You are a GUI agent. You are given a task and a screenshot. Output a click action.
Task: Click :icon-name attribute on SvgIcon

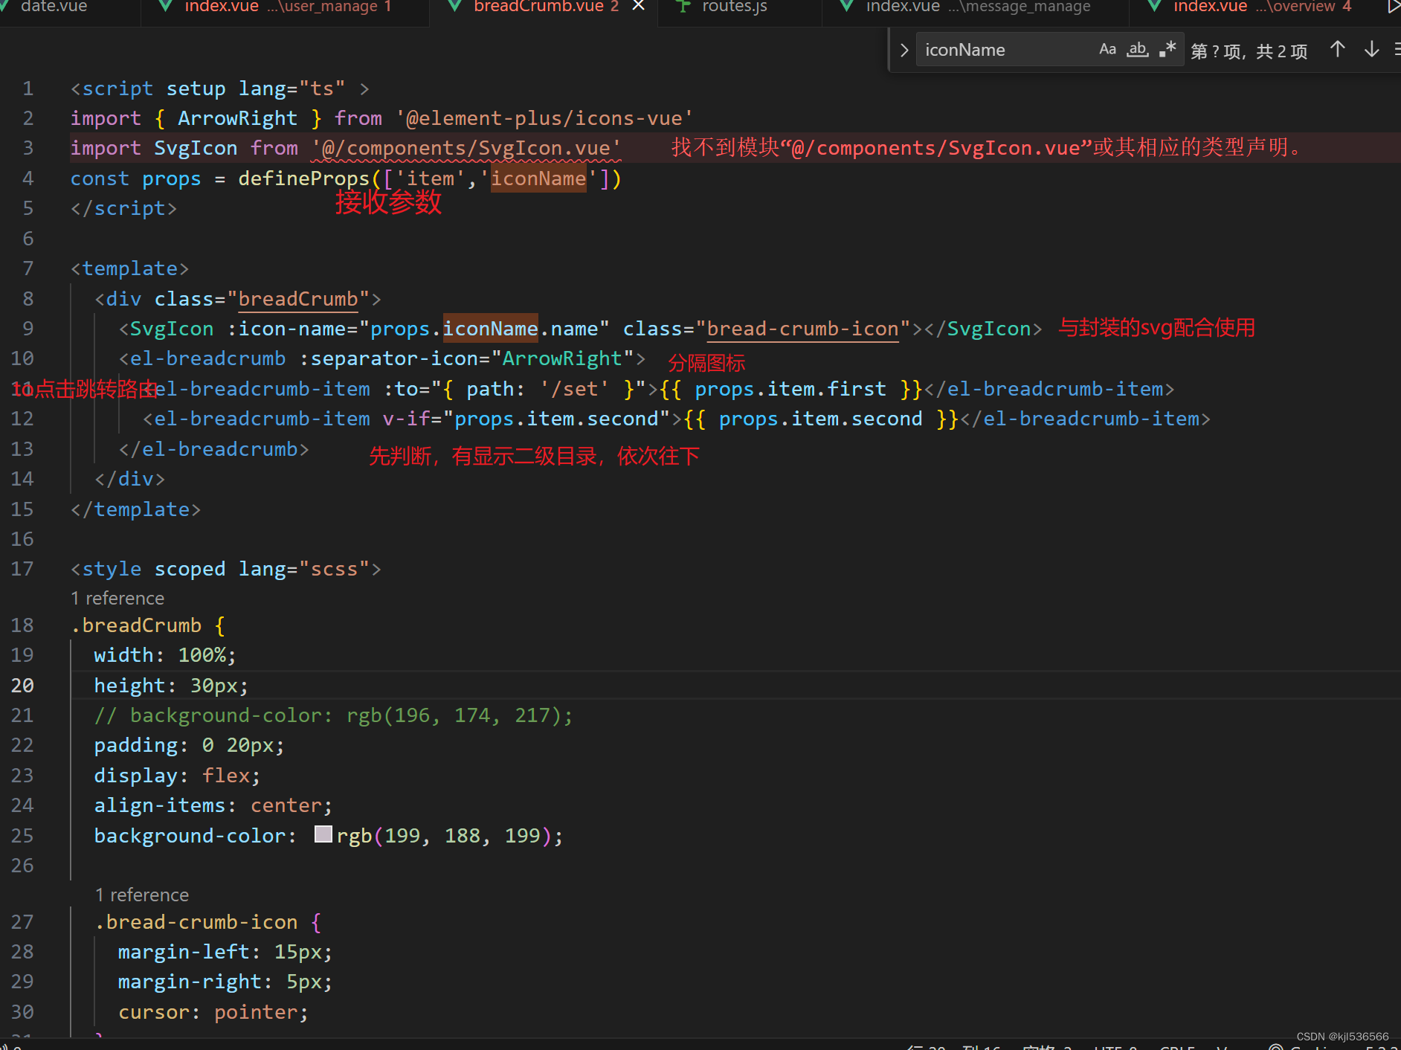point(292,329)
